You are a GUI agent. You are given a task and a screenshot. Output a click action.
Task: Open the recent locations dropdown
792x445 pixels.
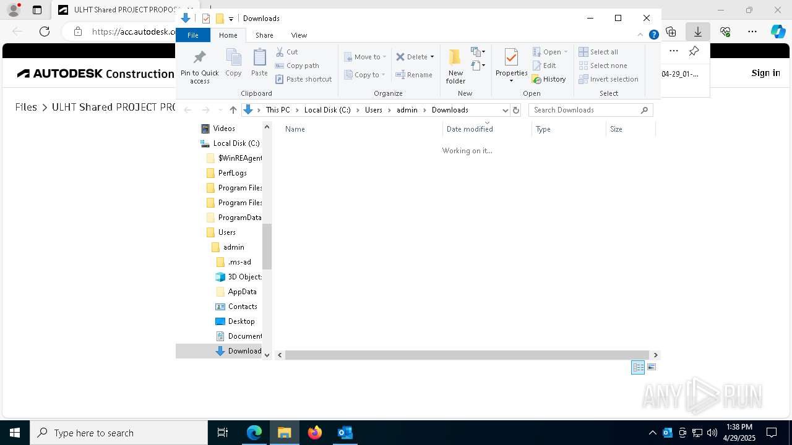pyautogui.click(x=220, y=110)
